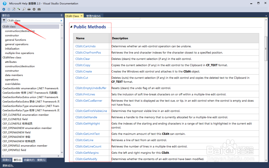
Task: Select the CEditView class index entry
Action: coord(12,58)
